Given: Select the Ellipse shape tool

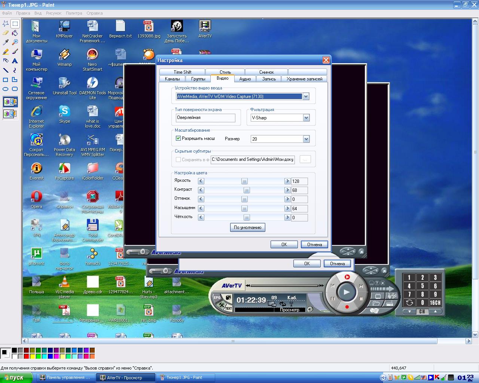Looking at the screenshot, I should click(x=6, y=89).
